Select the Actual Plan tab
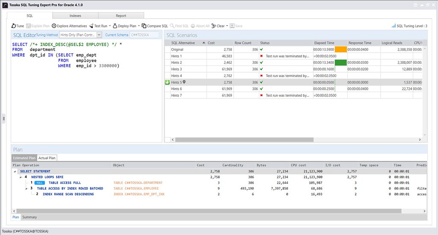Viewport: 438px width, 235px height. click(47, 158)
